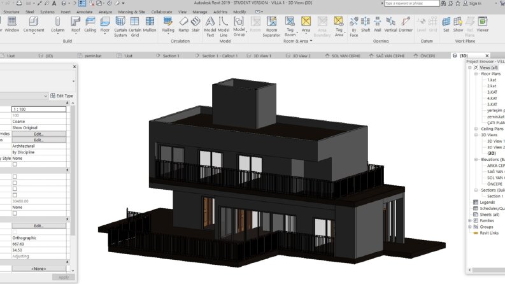Select the Ceiling tool
Screen dimensions: 505x284
click(x=90, y=24)
